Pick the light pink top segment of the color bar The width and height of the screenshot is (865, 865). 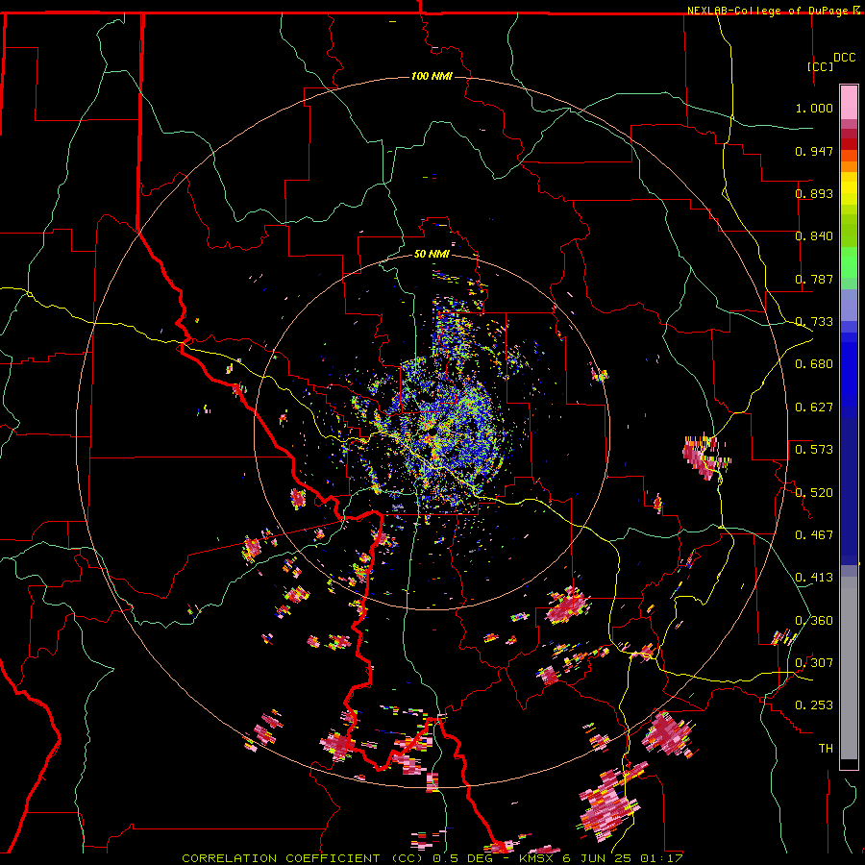pos(849,102)
